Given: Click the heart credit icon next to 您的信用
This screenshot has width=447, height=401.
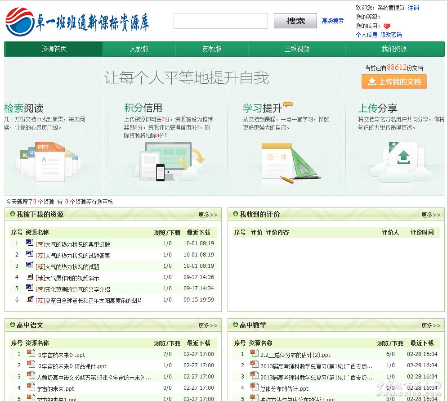Looking at the screenshot, I should [x=387, y=26].
